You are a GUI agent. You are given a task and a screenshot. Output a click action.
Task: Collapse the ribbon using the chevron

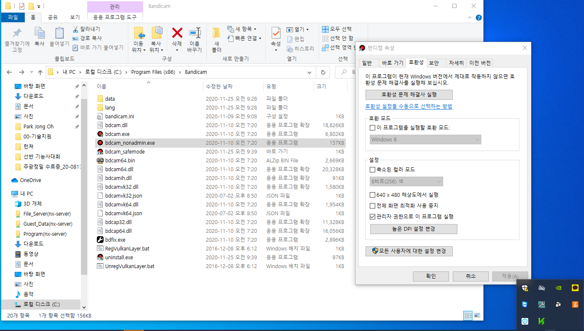pos(470,18)
